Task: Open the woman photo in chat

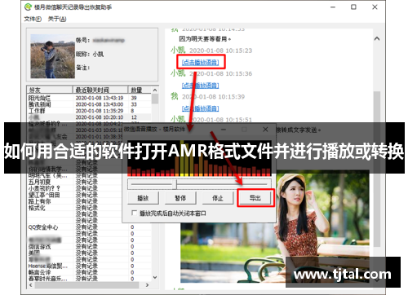Action: point(275,227)
